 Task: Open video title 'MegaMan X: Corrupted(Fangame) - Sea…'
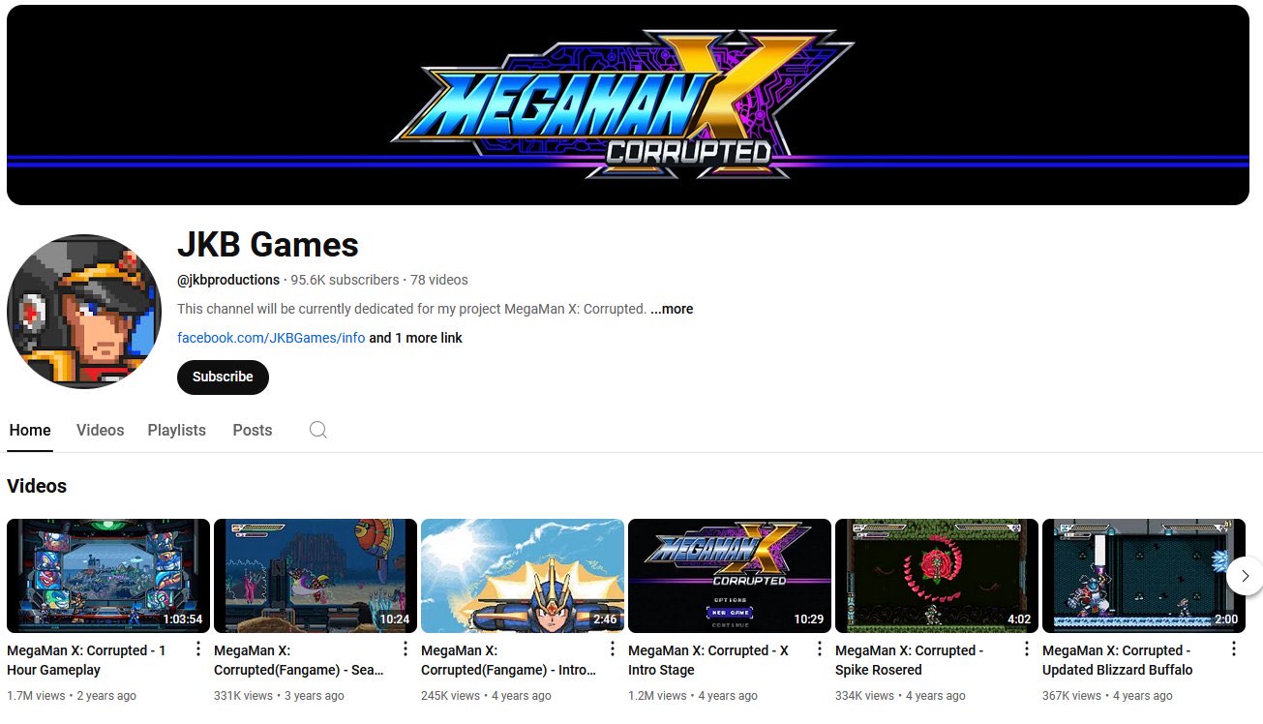click(x=300, y=660)
